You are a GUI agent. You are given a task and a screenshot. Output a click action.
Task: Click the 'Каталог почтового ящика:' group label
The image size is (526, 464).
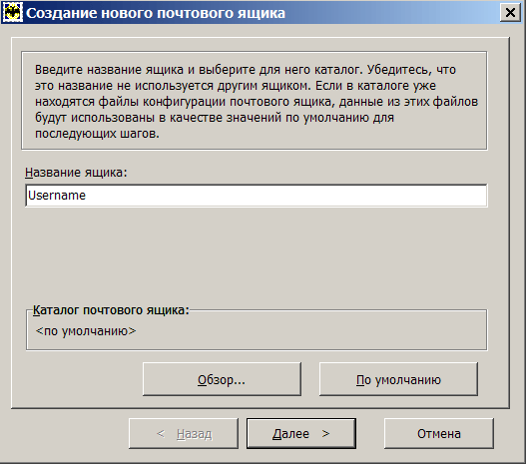pyautogui.click(x=111, y=310)
